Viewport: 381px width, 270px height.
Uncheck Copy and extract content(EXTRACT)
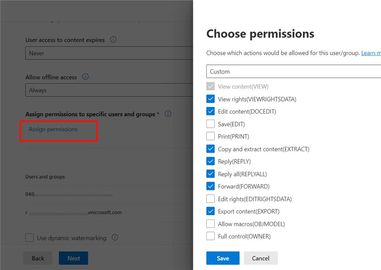tap(211, 149)
